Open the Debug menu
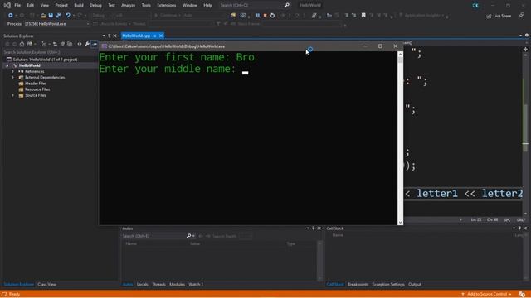The height and width of the screenshot is (298, 531). [x=95, y=6]
